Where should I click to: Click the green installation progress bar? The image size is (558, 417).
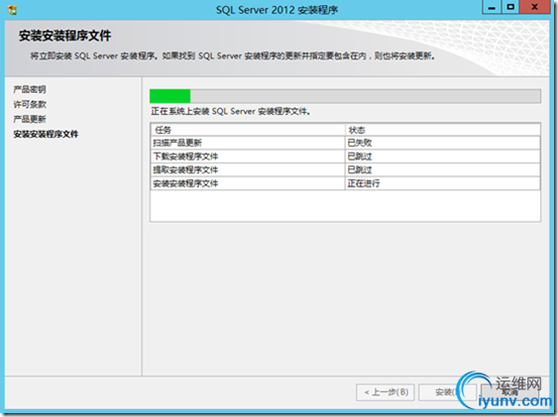(x=345, y=96)
